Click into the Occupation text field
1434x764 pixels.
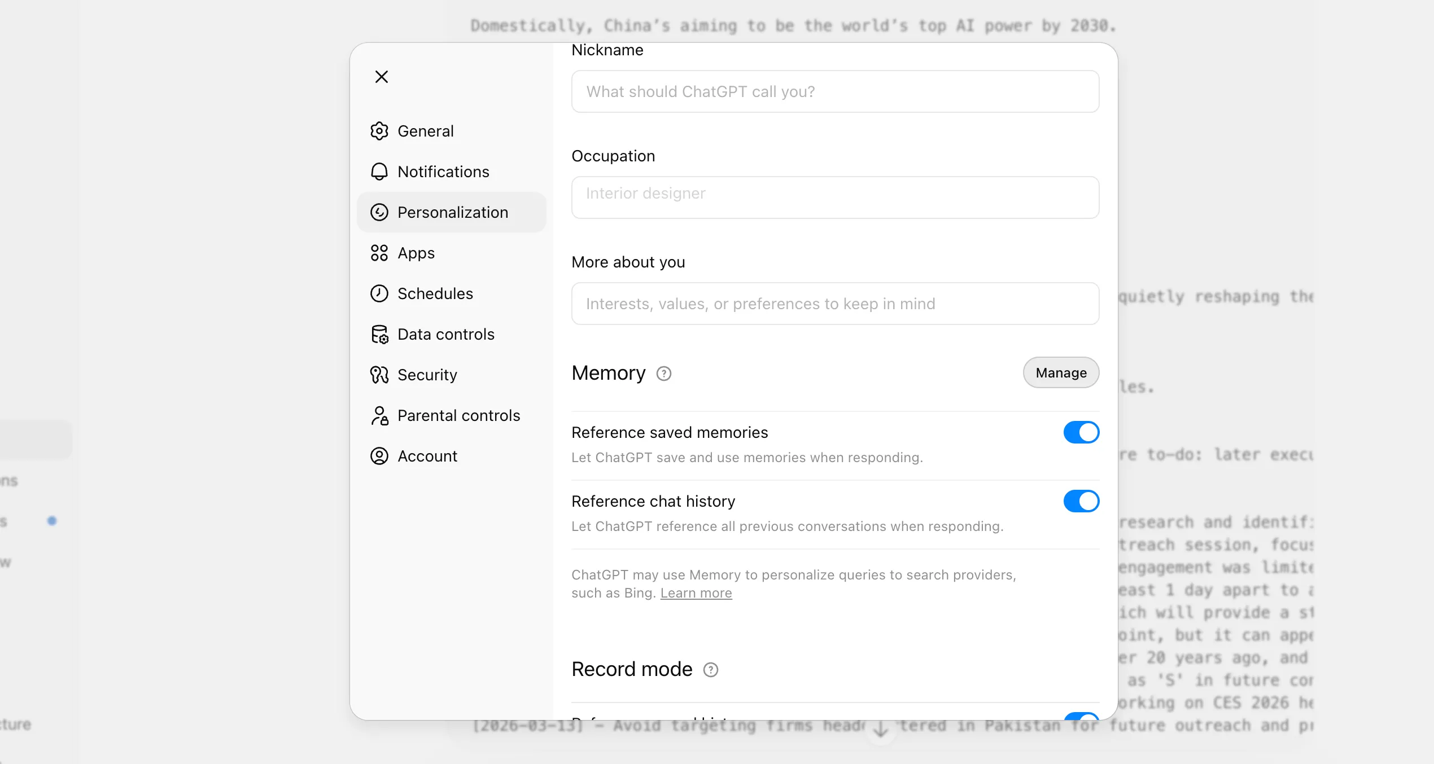pyautogui.click(x=835, y=197)
